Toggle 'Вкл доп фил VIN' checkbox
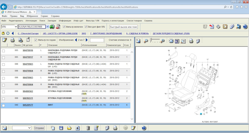Image resolution: width=249 pixels, height=133 pixels. [x=86, y=27]
